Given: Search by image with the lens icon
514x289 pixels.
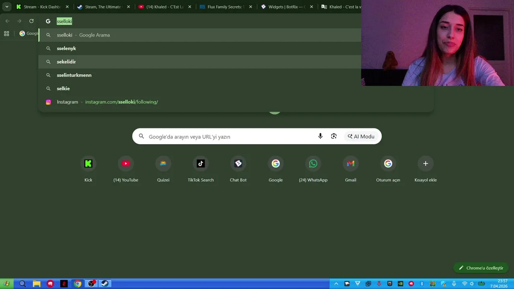Looking at the screenshot, I should (x=334, y=136).
